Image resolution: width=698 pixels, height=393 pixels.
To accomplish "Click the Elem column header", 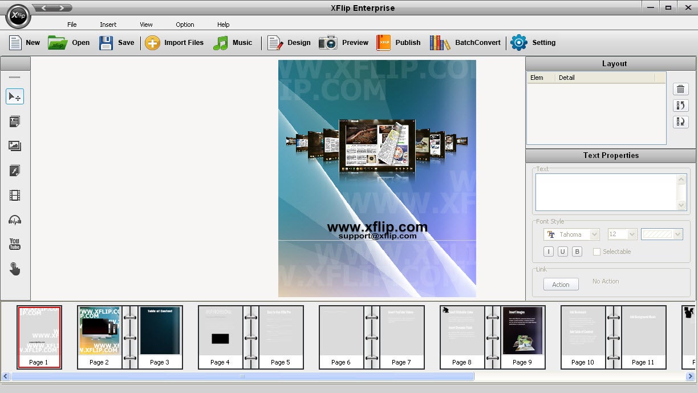I will click(x=541, y=78).
